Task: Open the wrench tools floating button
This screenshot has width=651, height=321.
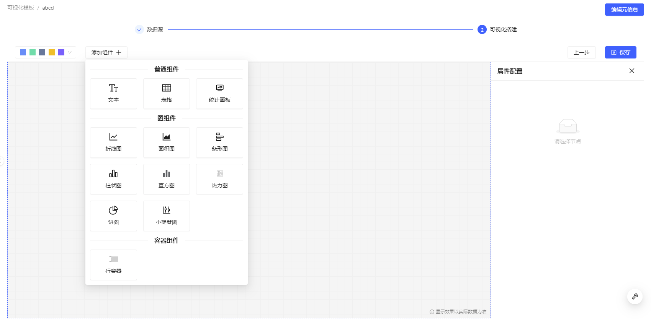Action: coord(635,297)
